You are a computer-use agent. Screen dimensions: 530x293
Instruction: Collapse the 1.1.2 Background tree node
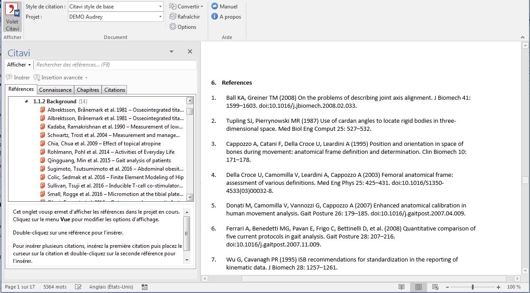click(x=27, y=102)
